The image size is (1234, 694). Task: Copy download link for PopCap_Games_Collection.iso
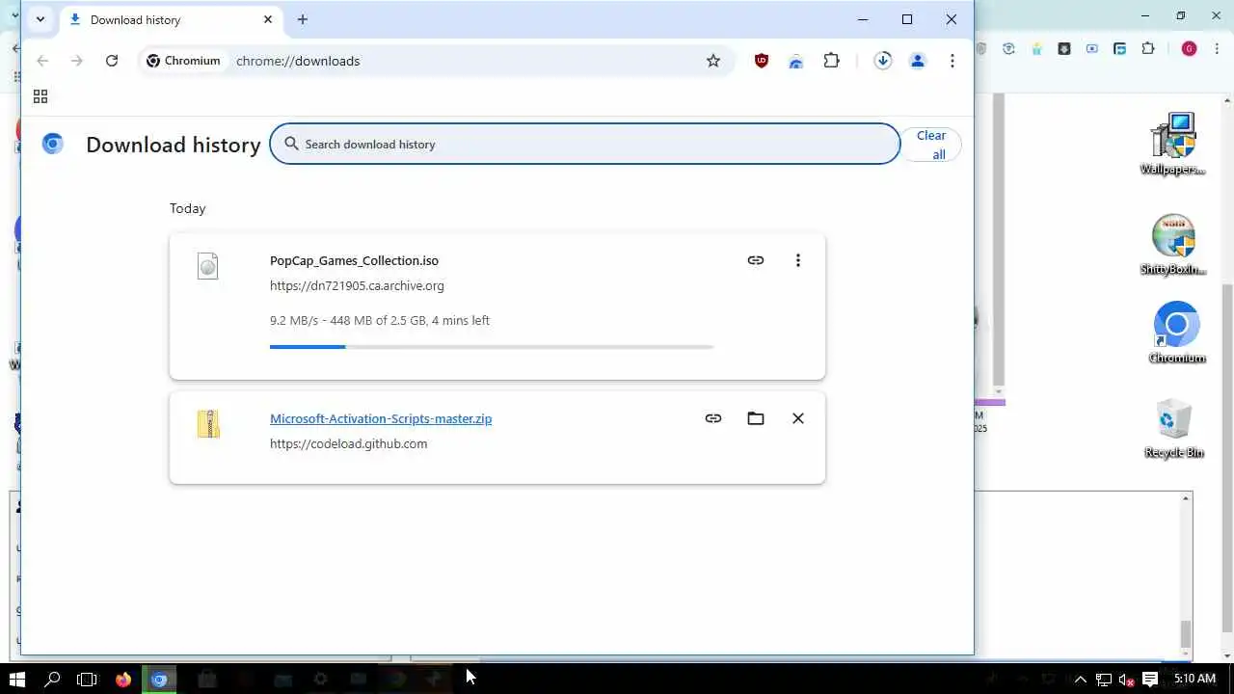tap(756, 260)
